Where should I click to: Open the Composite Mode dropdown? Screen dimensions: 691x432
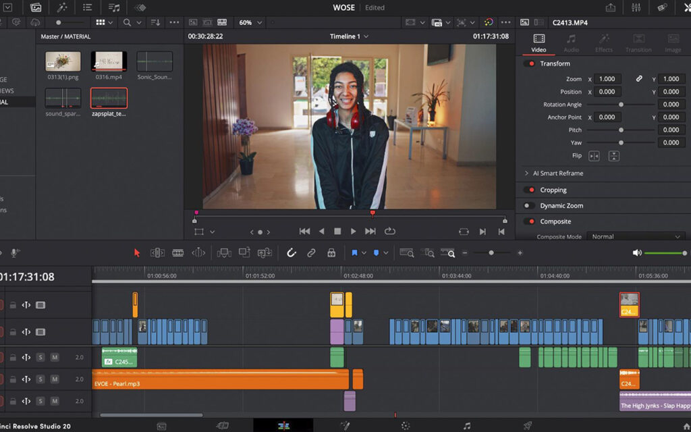[x=636, y=237]
